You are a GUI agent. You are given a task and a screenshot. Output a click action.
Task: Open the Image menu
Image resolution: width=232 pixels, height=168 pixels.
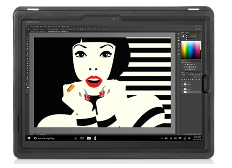(38, 26)
